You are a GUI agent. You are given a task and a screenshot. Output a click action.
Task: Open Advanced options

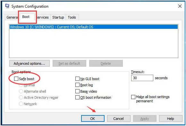(x=30, y=63)
